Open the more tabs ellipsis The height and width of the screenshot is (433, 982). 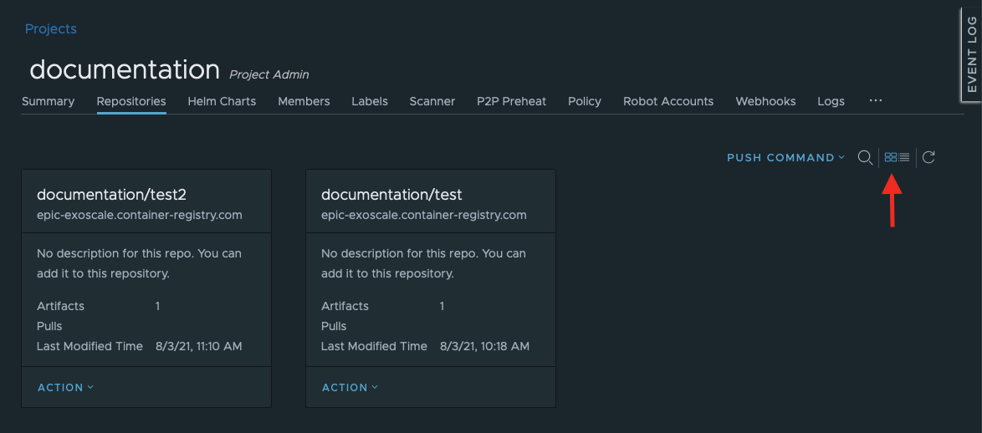(x=876, y=100)
